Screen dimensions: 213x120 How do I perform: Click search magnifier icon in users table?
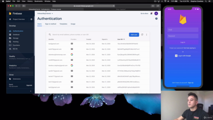point(50,35)
